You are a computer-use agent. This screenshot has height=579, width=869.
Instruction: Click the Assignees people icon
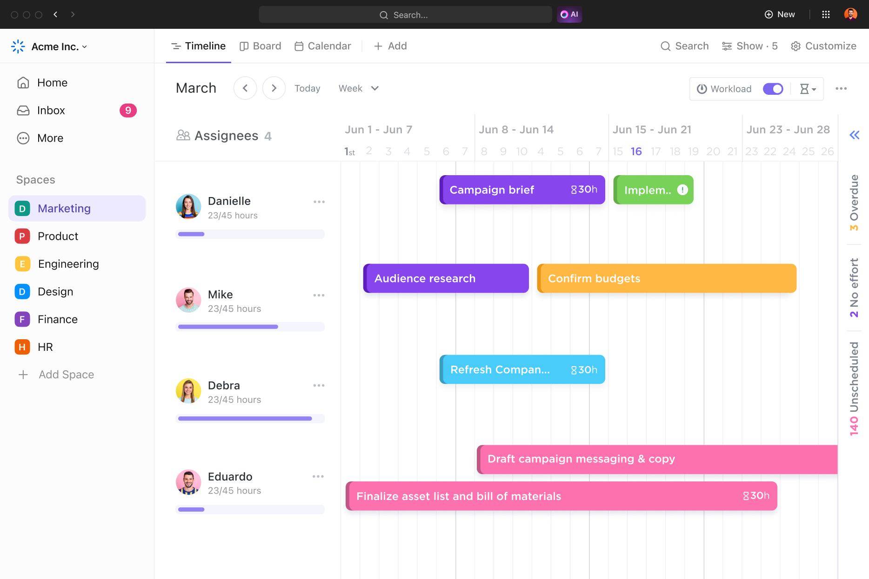click(184, 135)
